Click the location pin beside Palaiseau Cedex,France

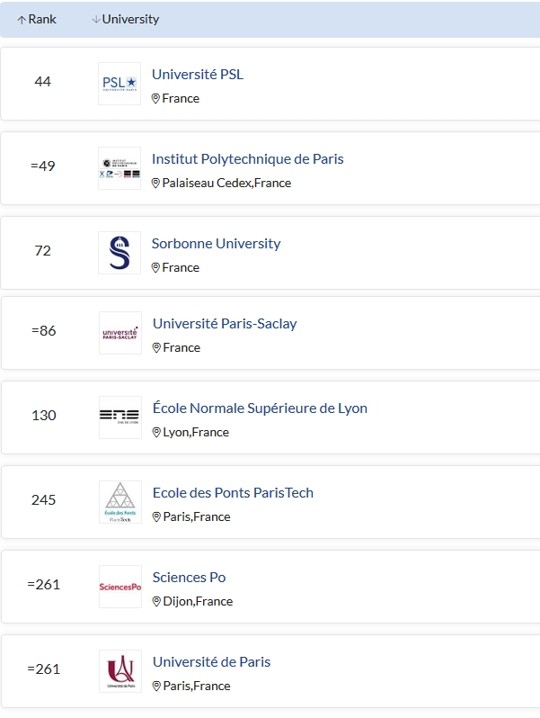pyautogui.click(x=155, y=184)
